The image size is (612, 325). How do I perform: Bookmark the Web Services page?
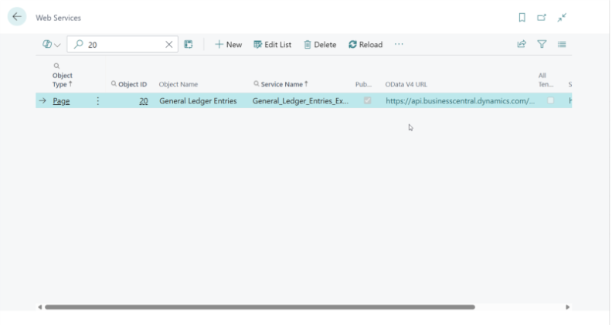click(x=522, y=17)
